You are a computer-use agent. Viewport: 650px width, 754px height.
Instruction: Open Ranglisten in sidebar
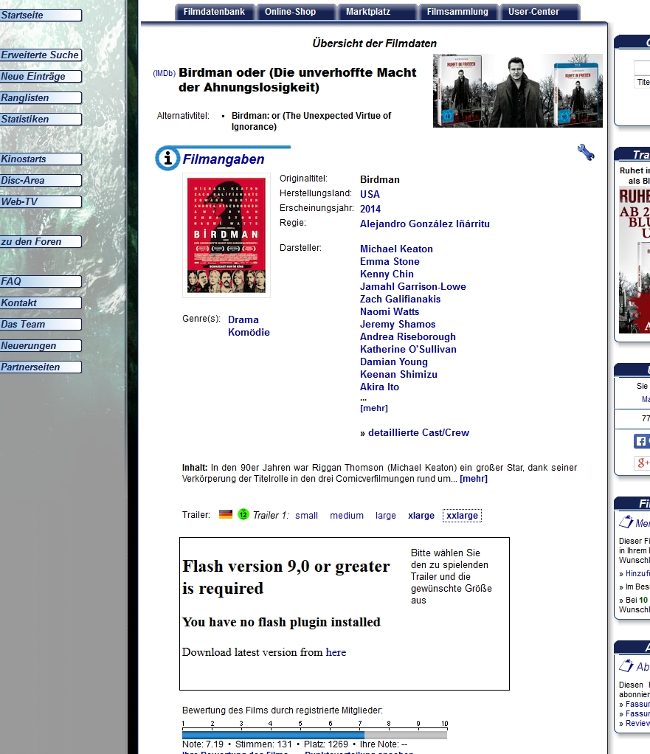[41, 98]
